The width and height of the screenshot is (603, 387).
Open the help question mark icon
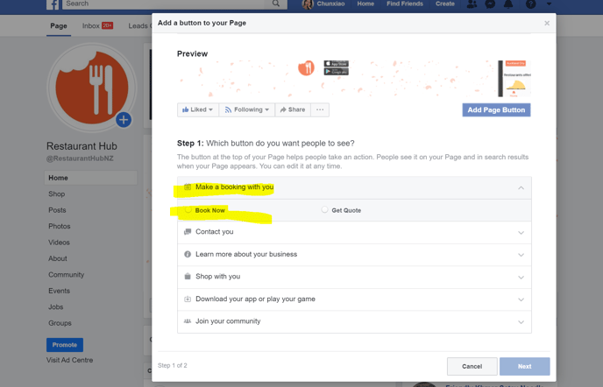coord(531,4)
